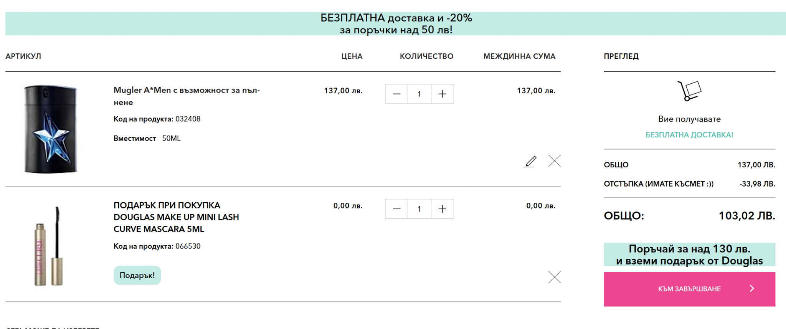The height and width of the screenshot is (329, 786).
Task: Click the free delivery -20% top banner
Action: [396, 24]
